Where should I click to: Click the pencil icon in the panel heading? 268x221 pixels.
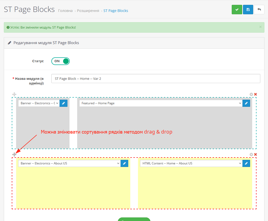[x=9, y=43]
